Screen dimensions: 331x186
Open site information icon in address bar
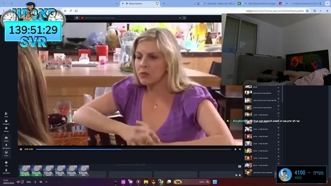[307, 11]
